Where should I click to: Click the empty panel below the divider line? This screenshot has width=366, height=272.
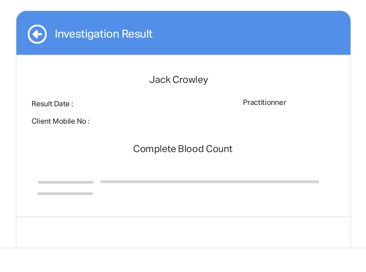[x=183, y=232]
